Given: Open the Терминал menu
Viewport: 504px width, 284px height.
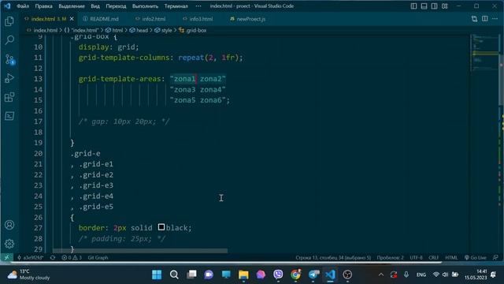Looking at the screenshot, I should point(176,6).
